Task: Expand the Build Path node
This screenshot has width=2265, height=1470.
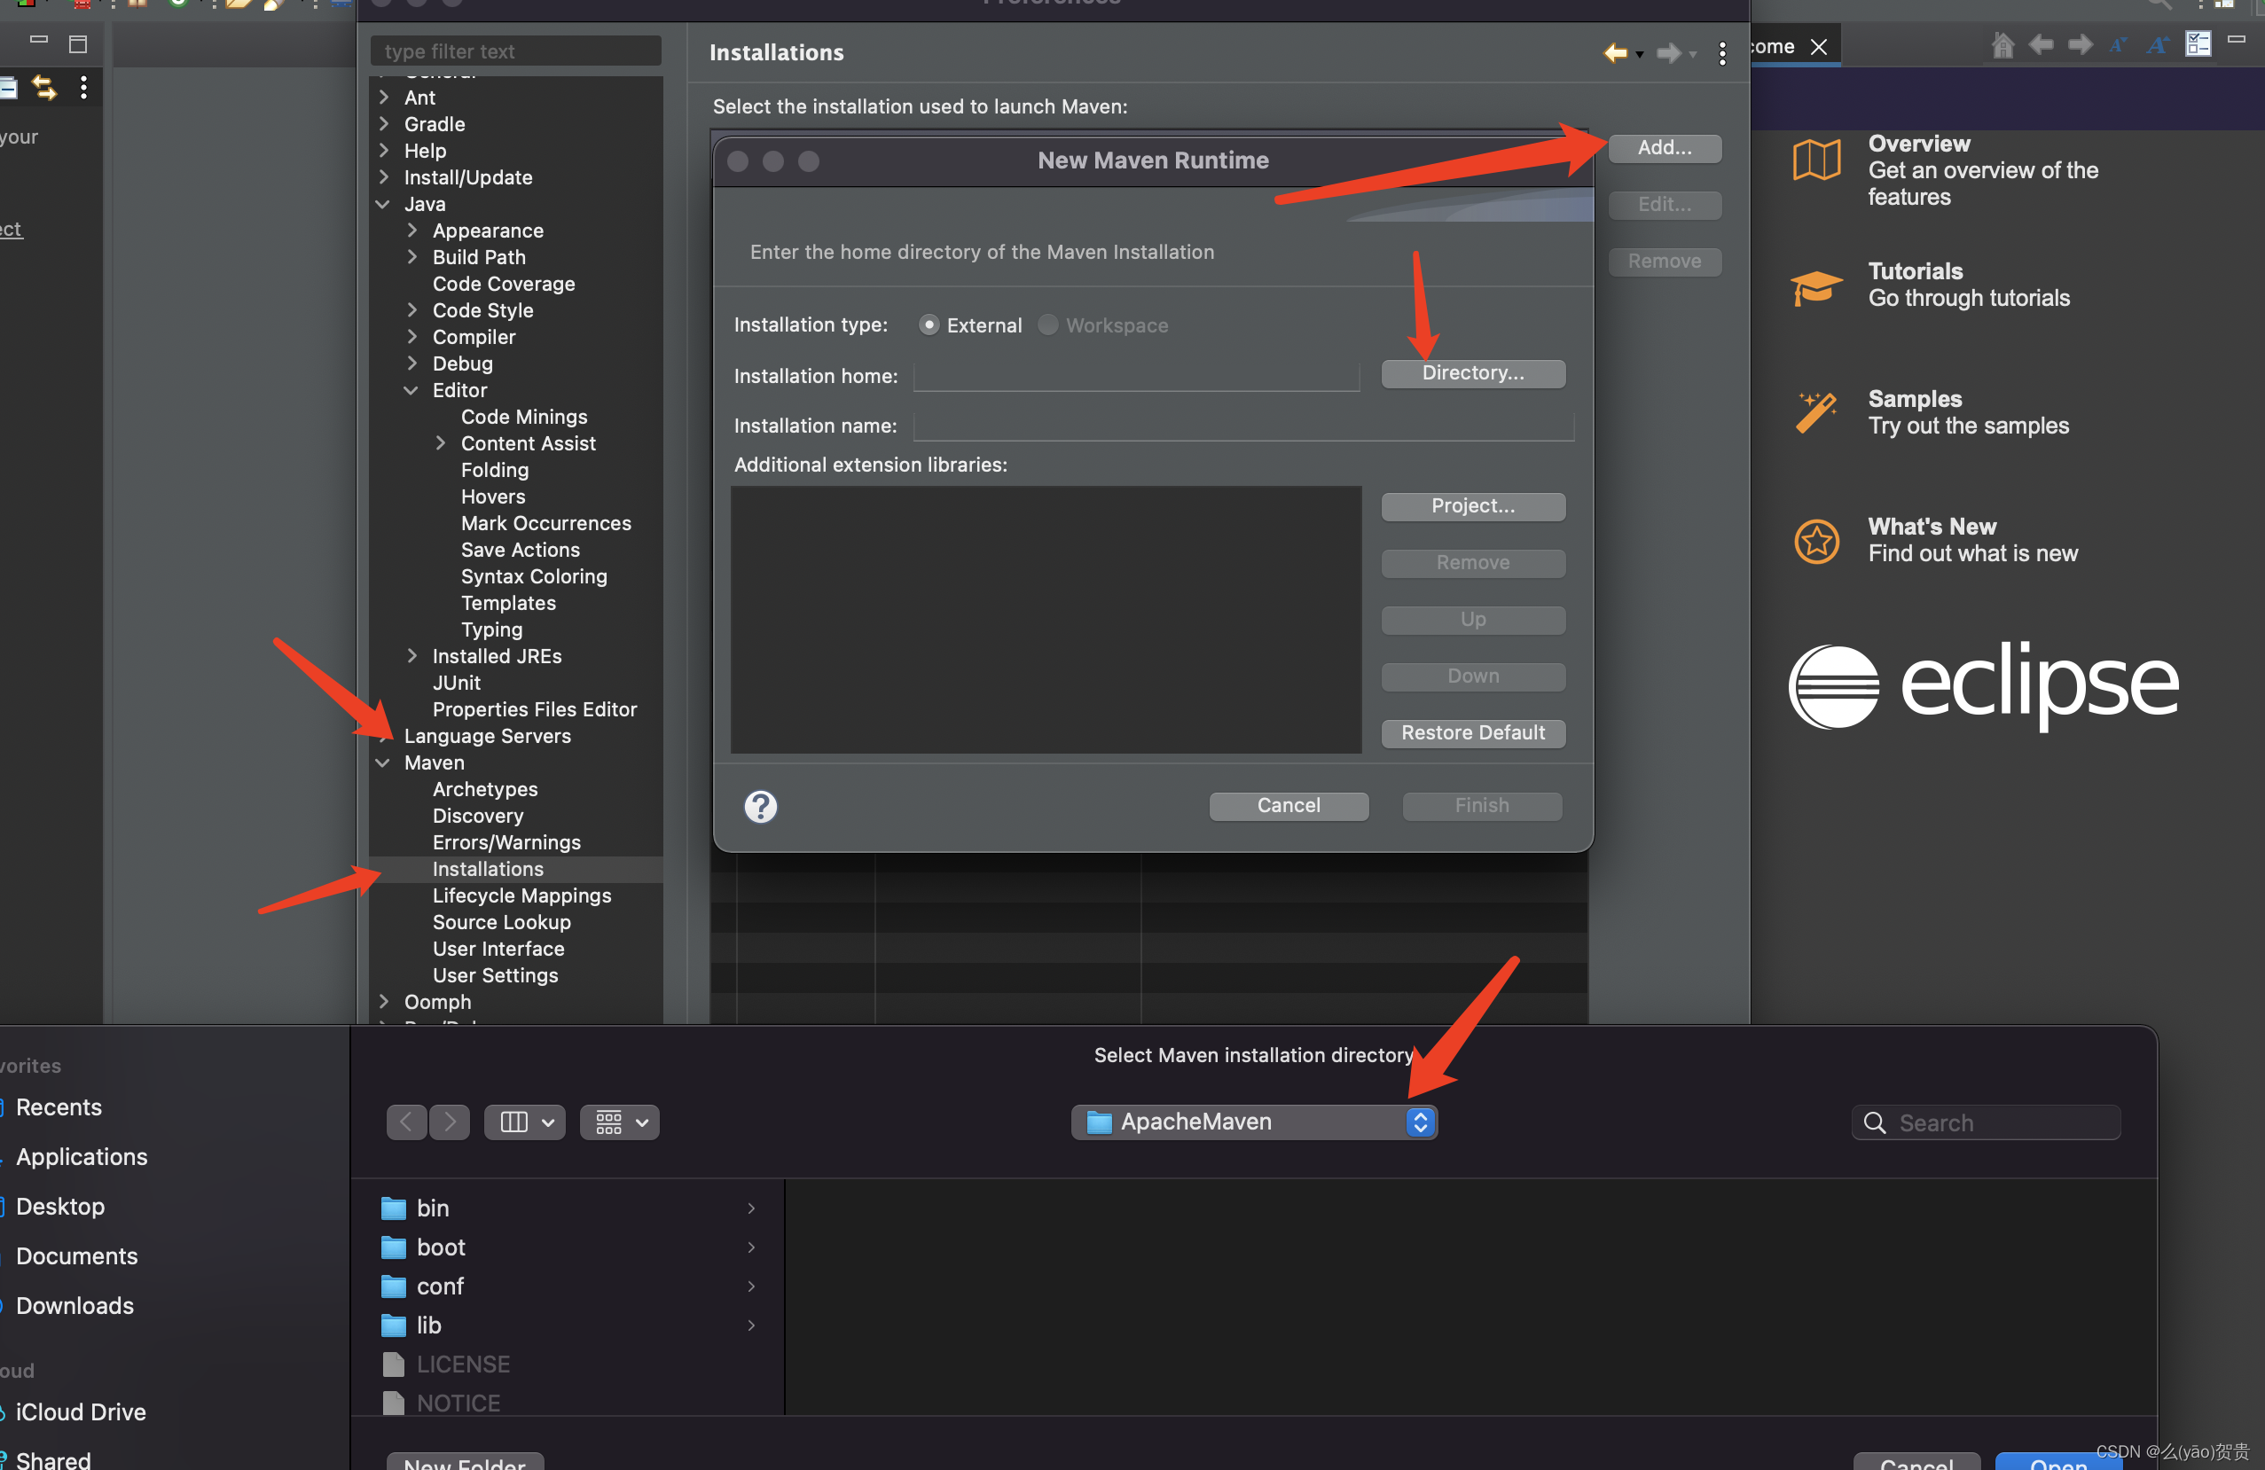Action: [x=412, y=257]
